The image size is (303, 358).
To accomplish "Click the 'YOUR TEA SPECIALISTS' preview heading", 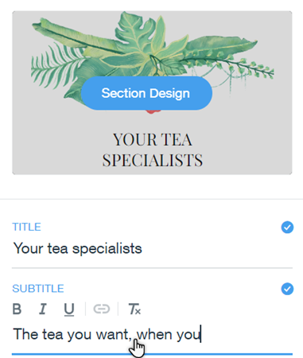I will tap(153, 150).
